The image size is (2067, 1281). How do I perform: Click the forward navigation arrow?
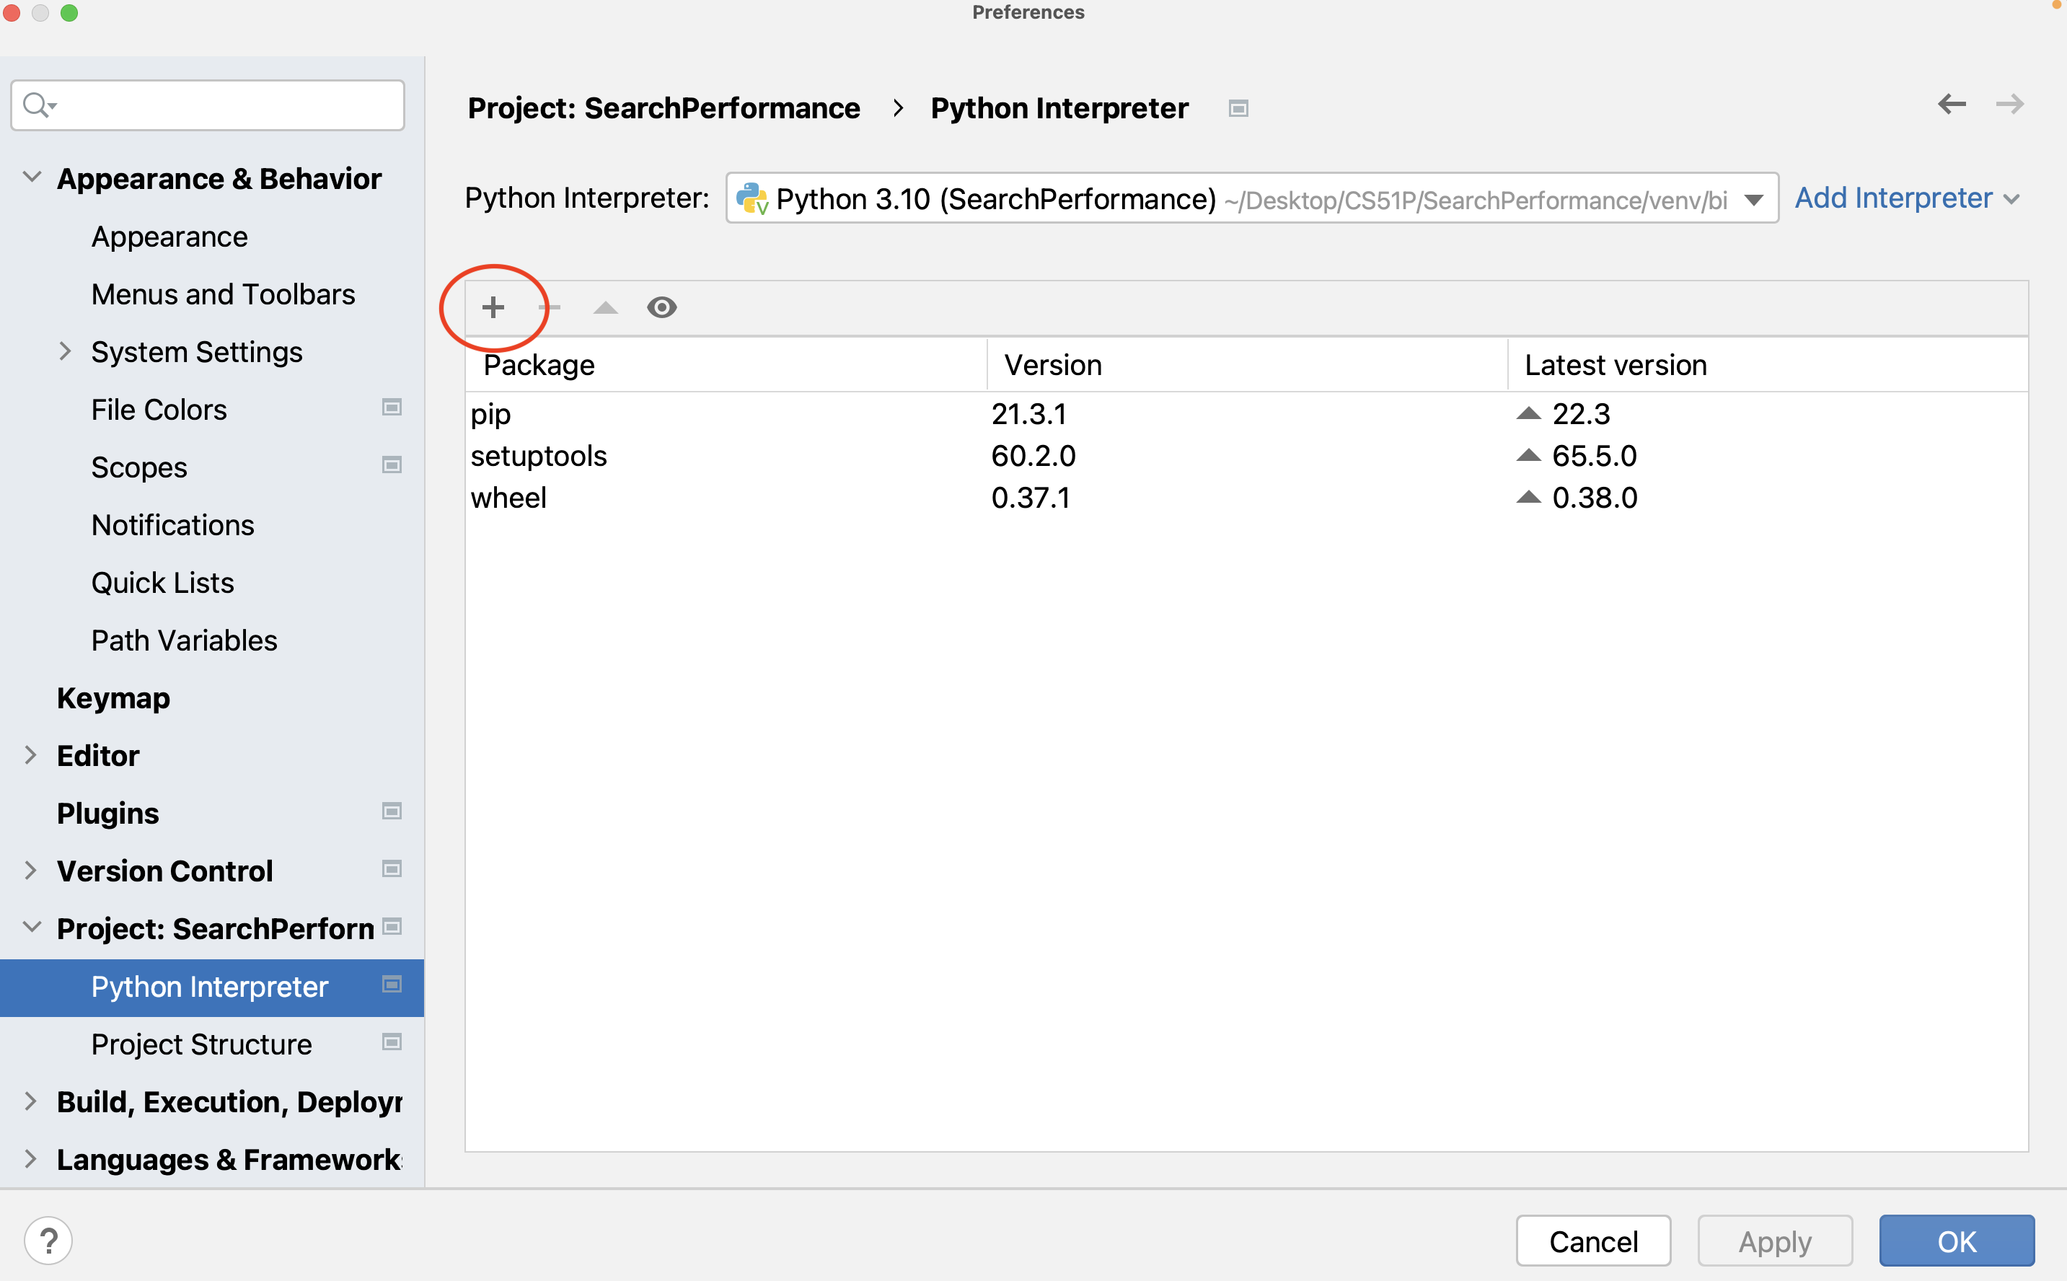2010,104
